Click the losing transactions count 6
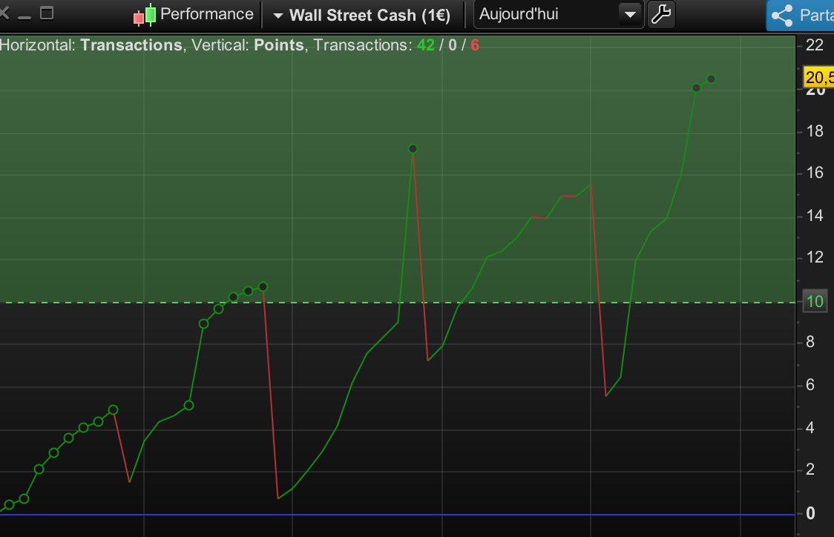The height and width of the screenshot is (537, 834). click(x=474, y=45)
